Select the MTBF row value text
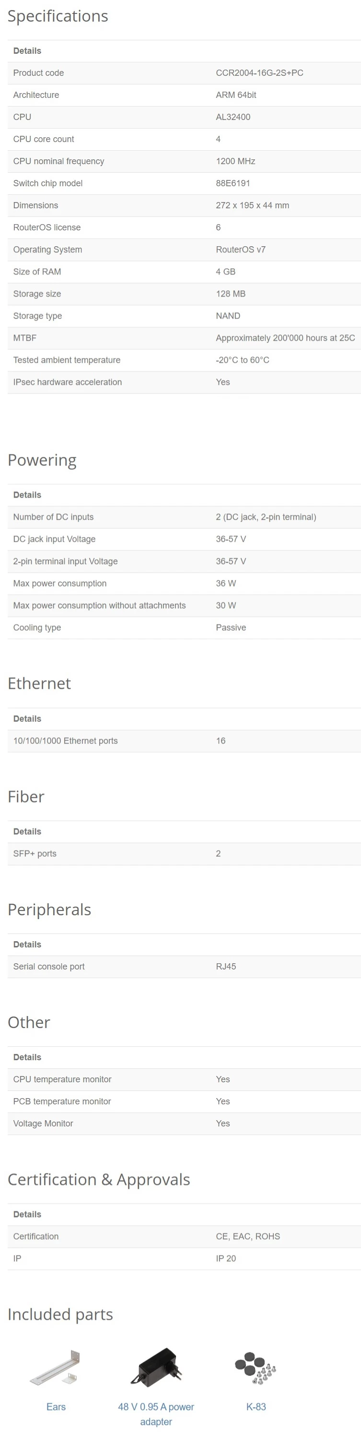The image size is (361, 1436). coord(285,338)
